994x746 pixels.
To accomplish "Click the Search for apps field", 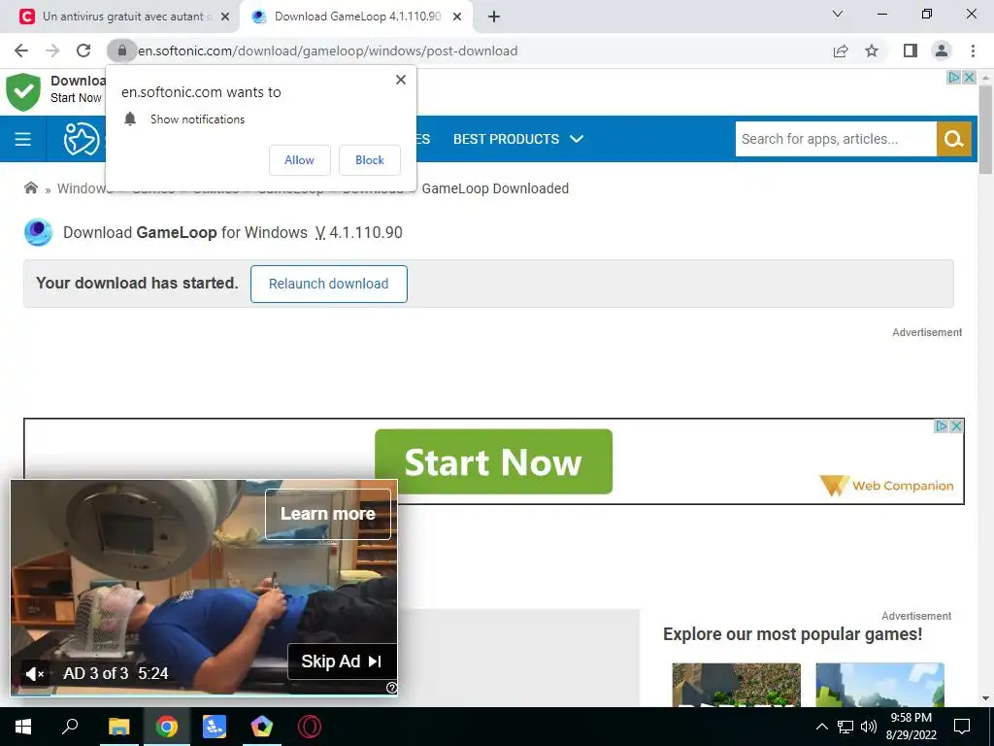I will click(x=836, y=139).
